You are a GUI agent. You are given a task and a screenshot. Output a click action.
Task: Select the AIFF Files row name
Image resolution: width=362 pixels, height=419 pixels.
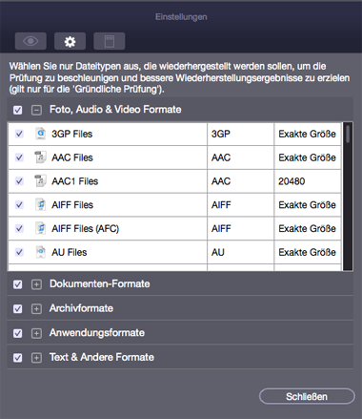[x=72, y=205]
